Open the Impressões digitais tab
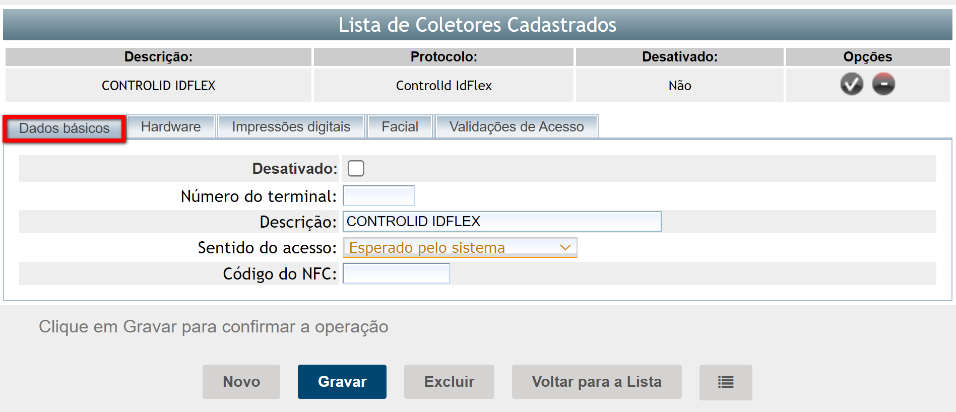 291,127
